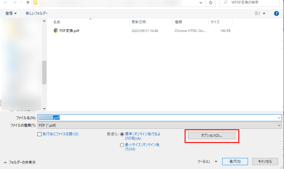The width and height of the screenshot is (284, 169).
Task: Click the date 2022/09/21 10:48
Action: click(x=145, y=31)
